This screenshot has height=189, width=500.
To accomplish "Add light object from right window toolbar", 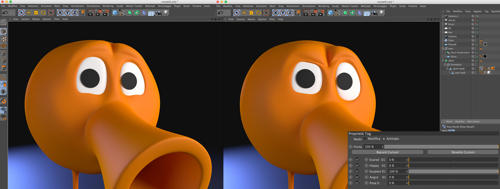I will tap(381, 12).
